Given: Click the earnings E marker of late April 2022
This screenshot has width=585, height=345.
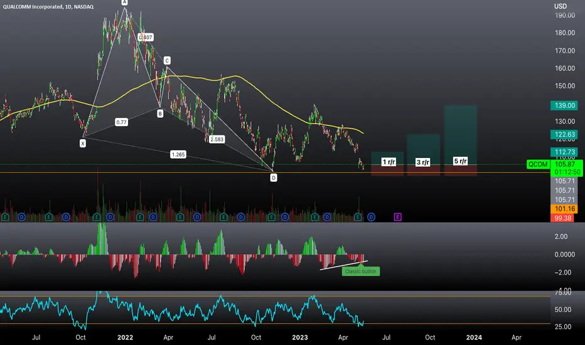Looking at the screenshot, I should tap(180, 216).
